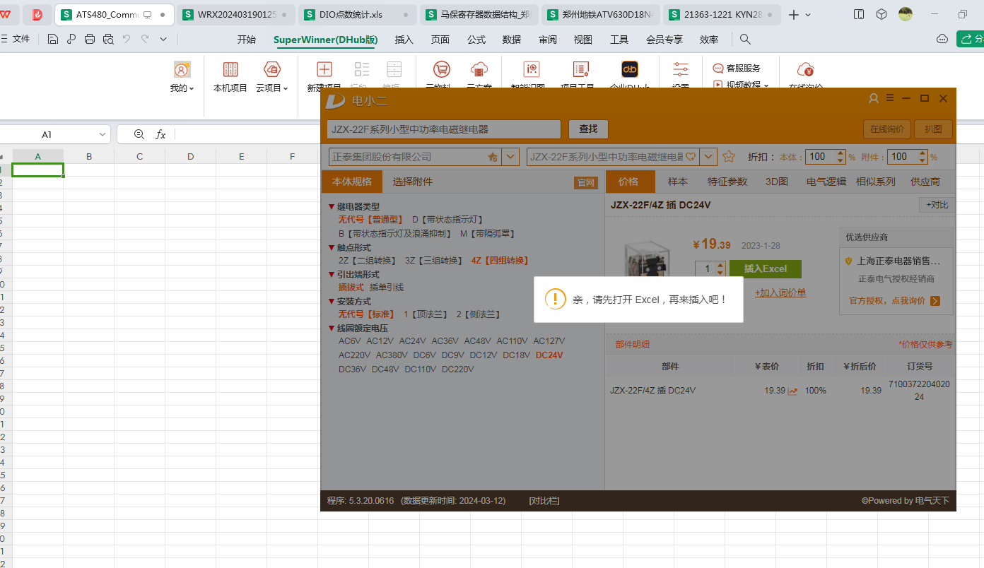Click the save icon in quick toolbar
Image resolution: width=984 pixels, height=568 pixels.
pos(52,40)
